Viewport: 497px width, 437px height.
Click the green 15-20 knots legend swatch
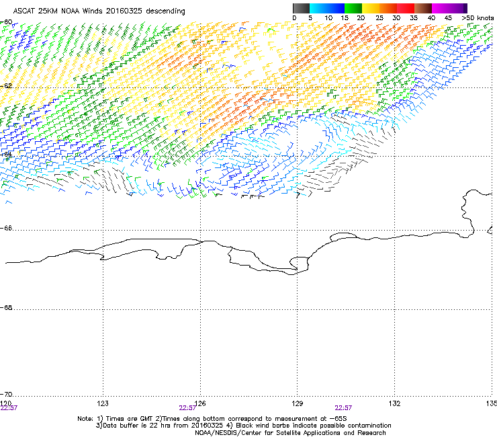click(x=353, y=8)
